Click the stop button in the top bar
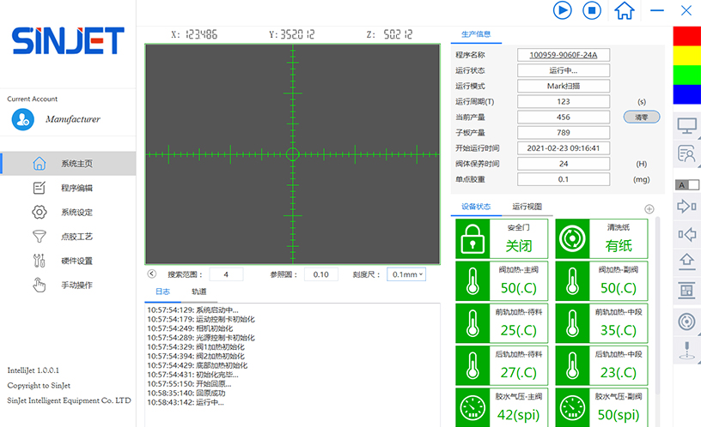 click(591, 10)
